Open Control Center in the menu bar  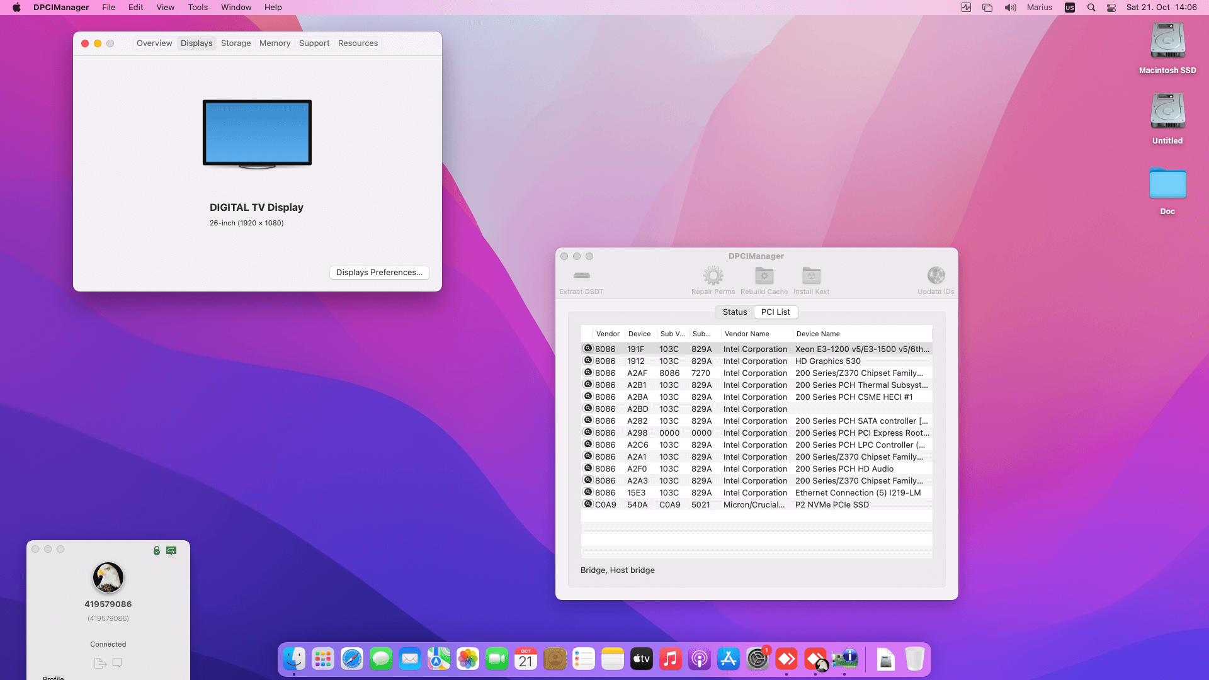[x=1111, y=8]
